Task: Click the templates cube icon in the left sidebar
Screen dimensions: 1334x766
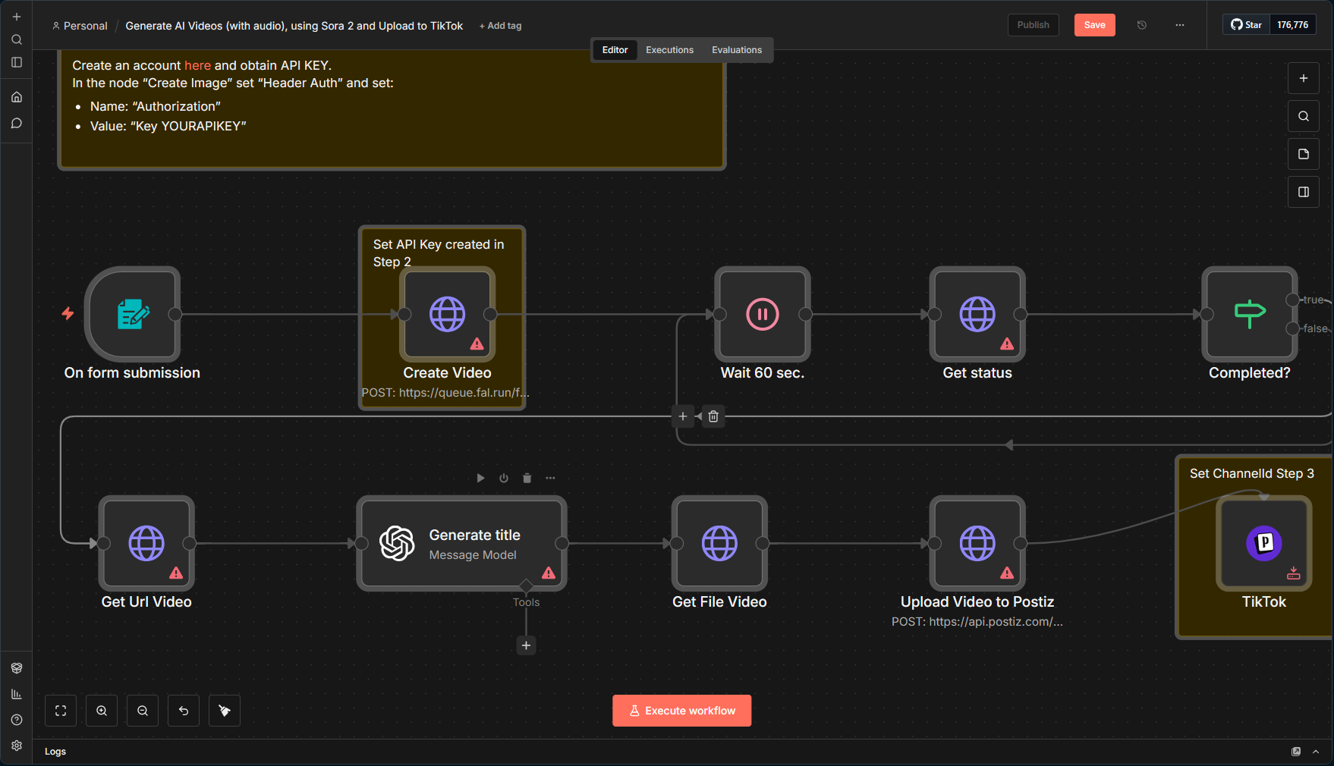Action: click(16, 668)
